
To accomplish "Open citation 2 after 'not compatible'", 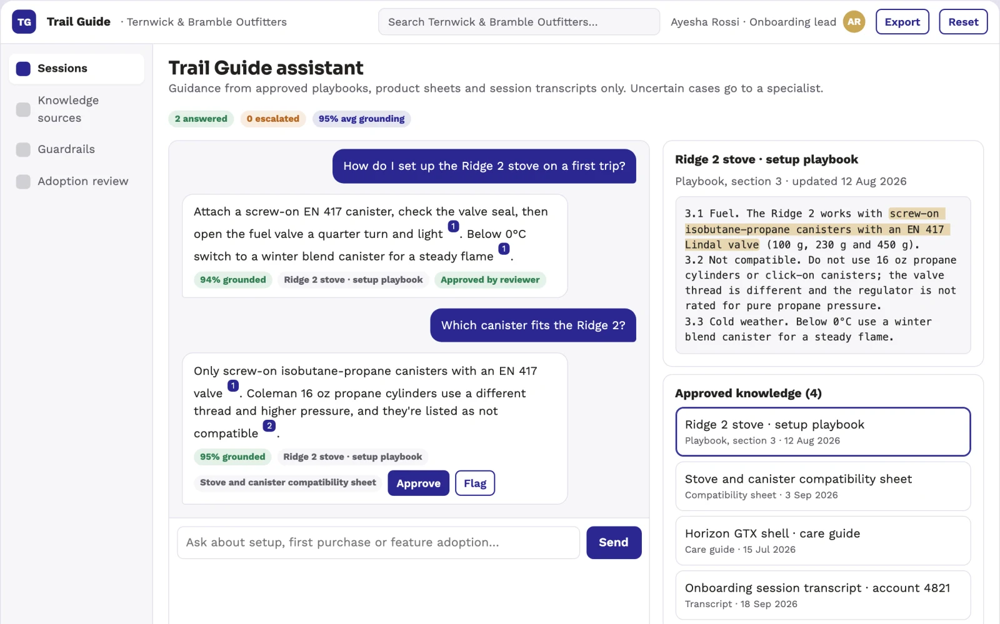I will point(269,425).
